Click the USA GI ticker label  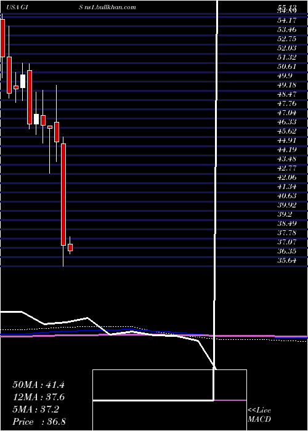(18, 7)
